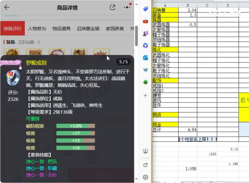This screenshot has width=249, height=183.
Task: Select the fourth equipment thumbnail
Action: (x=79, y=52)
